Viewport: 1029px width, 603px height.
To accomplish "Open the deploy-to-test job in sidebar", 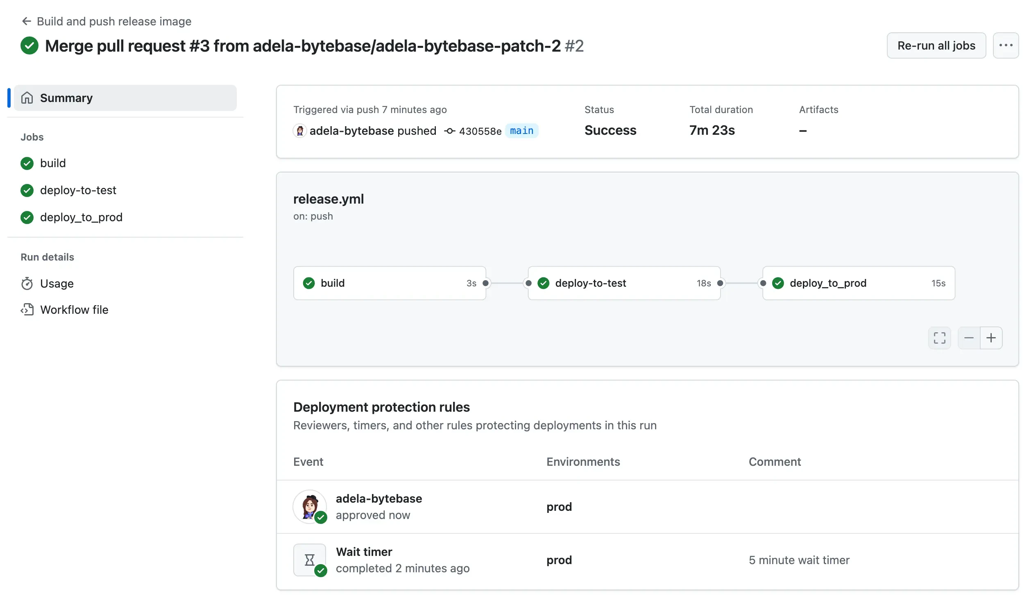I will (x=78, y=190).
